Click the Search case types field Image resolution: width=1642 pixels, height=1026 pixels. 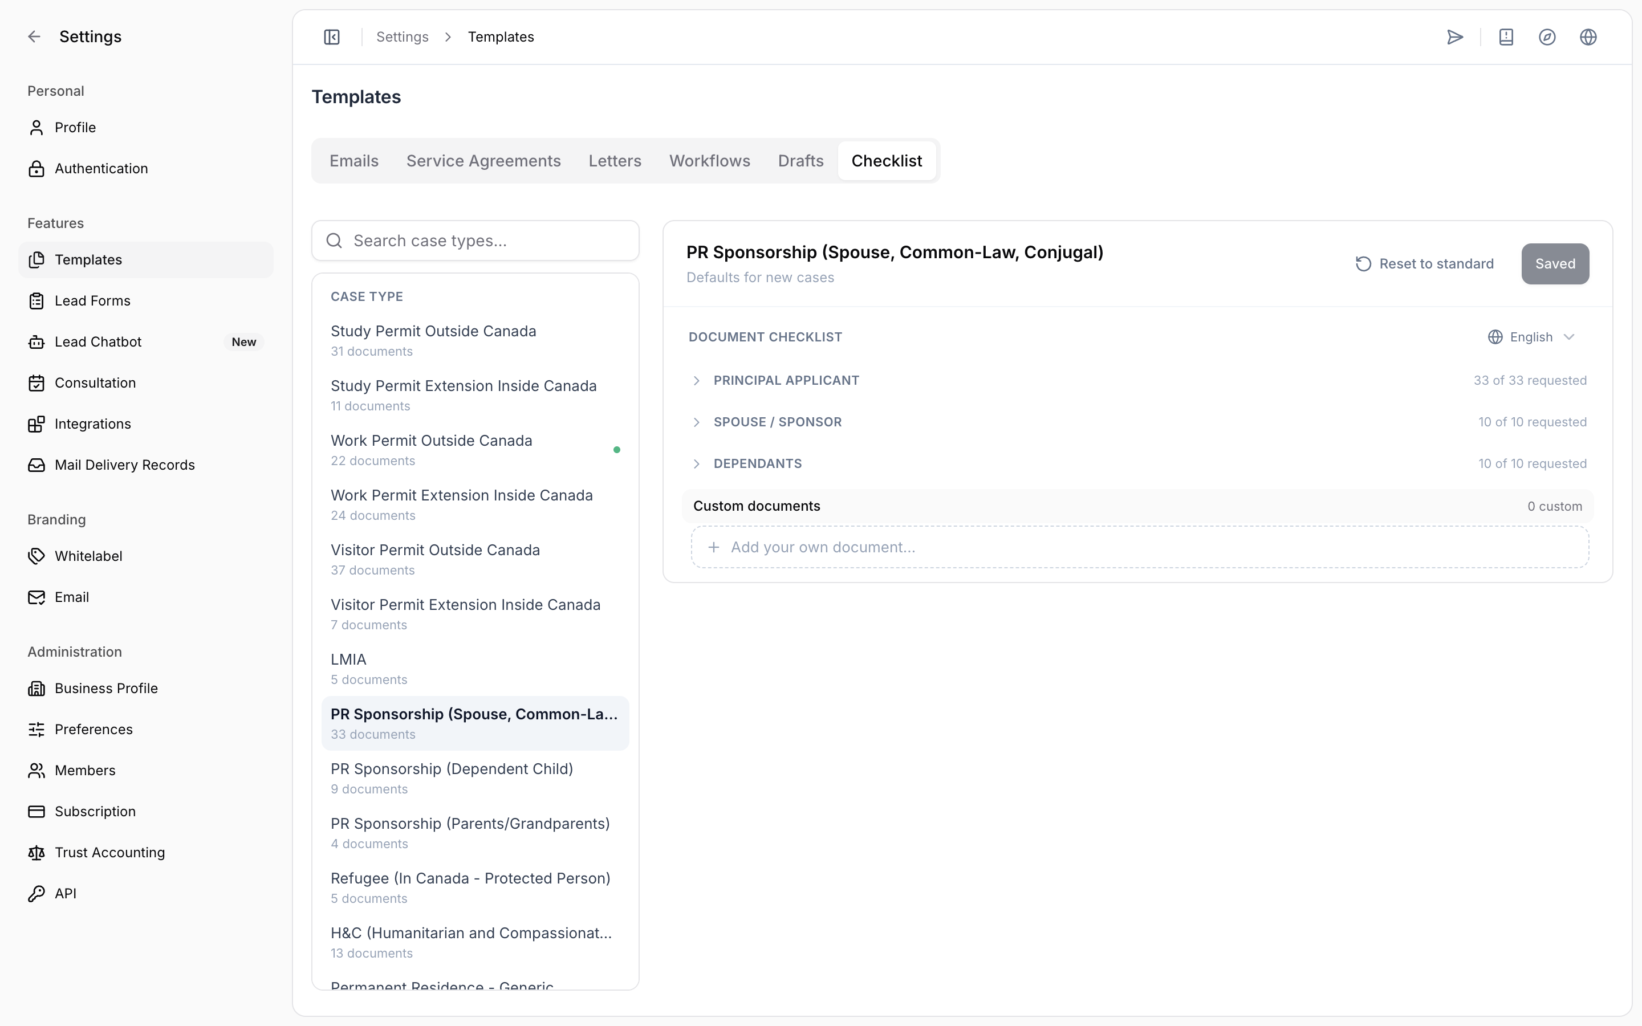point(475,241)
